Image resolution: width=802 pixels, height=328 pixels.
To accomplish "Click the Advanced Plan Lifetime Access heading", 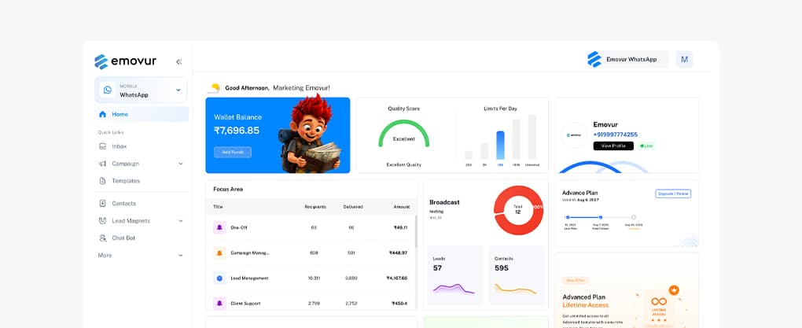I will click(x=586, y=301).
